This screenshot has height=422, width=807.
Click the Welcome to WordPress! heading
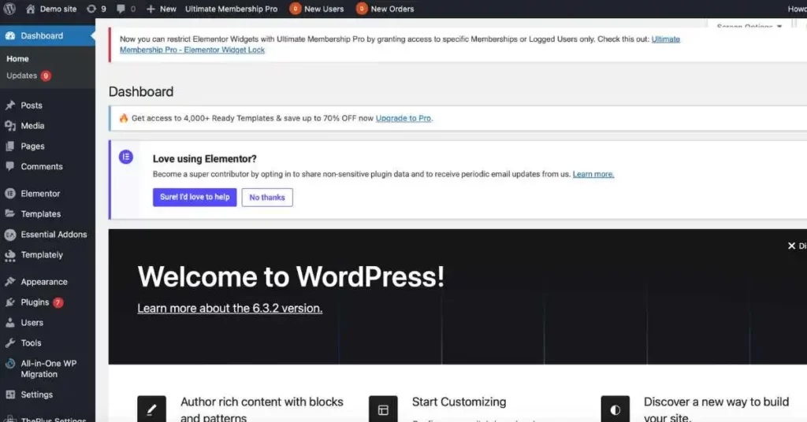pos(291,276)
